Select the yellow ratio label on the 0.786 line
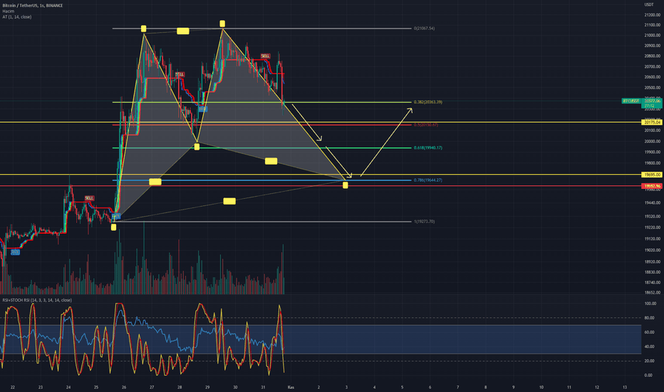 click(x=155, y=182)
